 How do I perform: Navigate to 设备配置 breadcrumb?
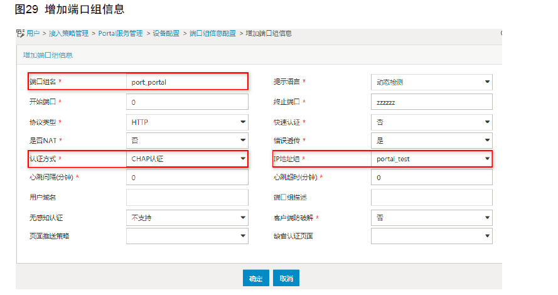[x=168, y=33]
